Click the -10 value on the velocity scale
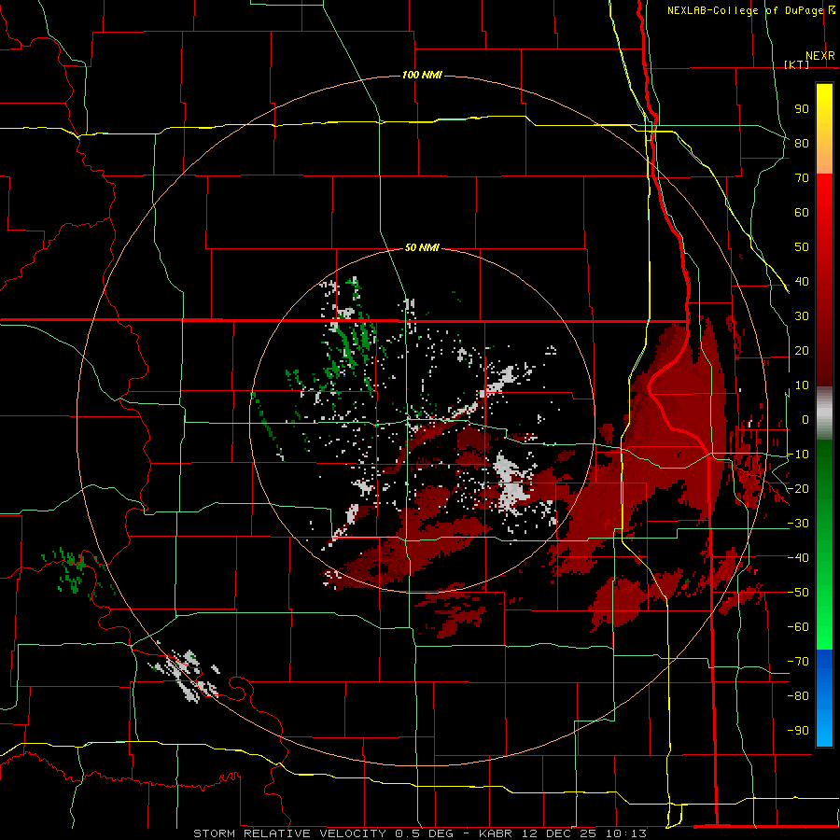 (798, 455)
